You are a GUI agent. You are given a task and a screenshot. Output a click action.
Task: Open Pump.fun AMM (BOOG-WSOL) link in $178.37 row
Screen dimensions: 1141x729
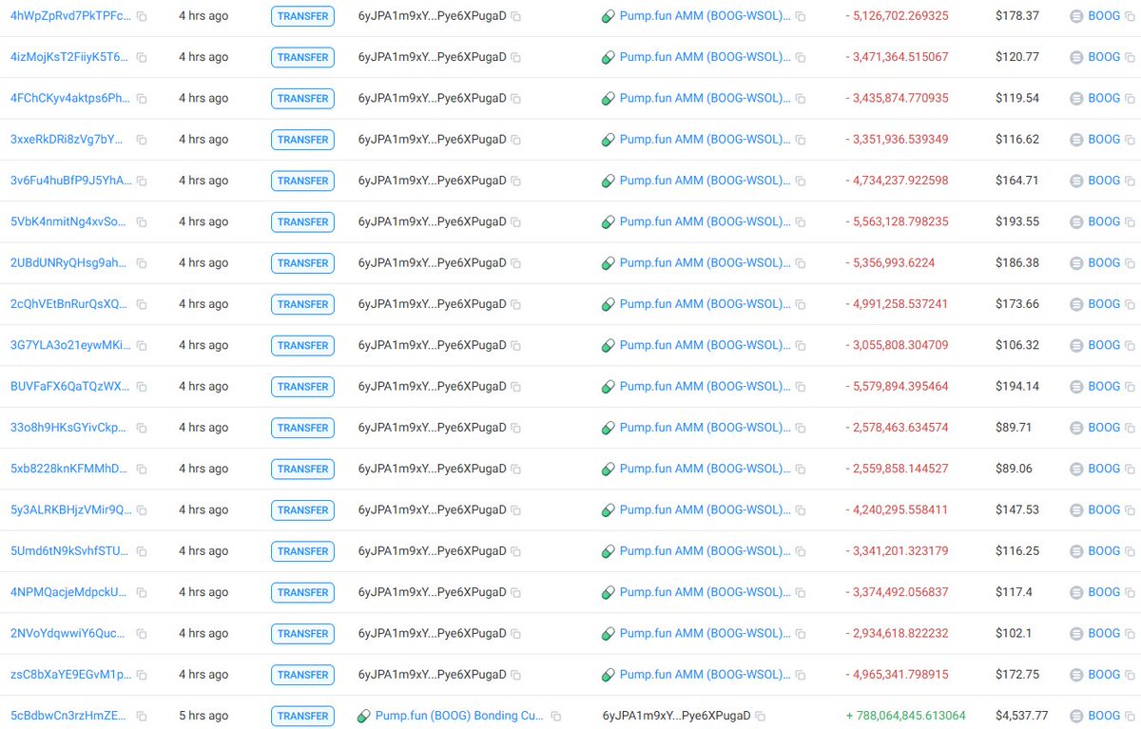tap(705, 16)
